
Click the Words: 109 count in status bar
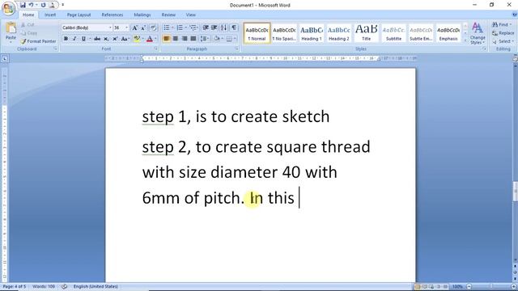point(44,286)
